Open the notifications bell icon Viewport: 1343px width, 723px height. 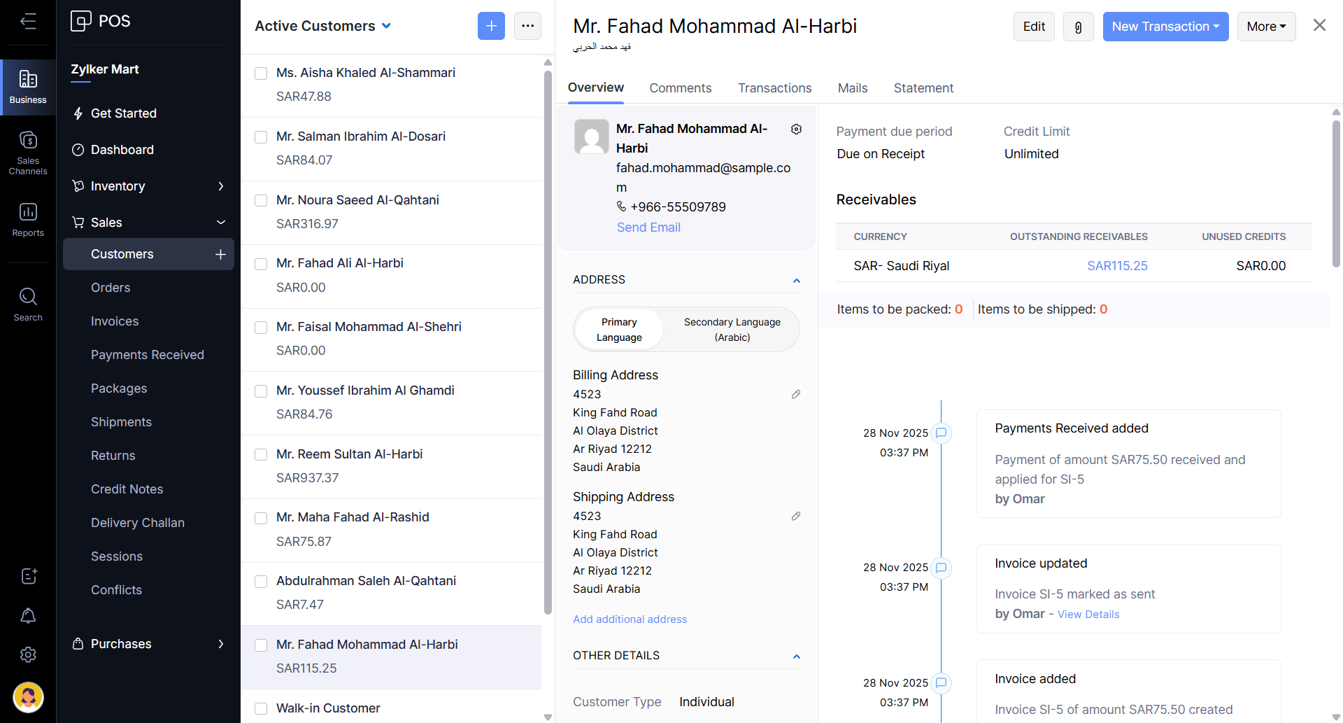click(x=28, y=616)
